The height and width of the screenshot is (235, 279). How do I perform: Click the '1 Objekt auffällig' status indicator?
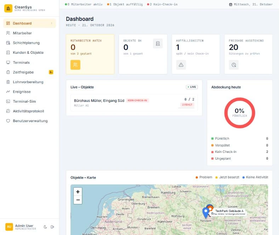coord(125,5)
